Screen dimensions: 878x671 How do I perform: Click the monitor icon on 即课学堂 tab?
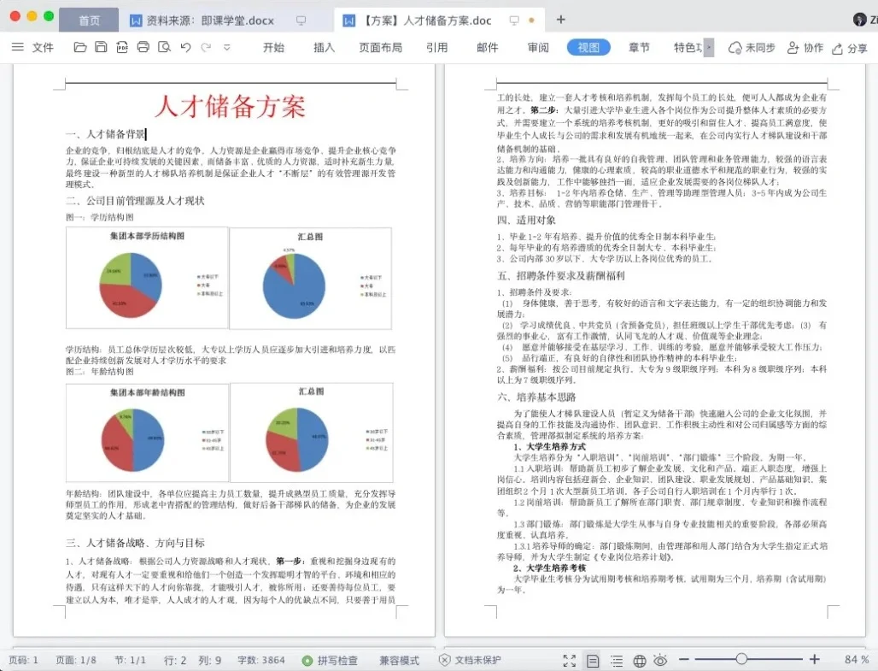pos(301,21)
